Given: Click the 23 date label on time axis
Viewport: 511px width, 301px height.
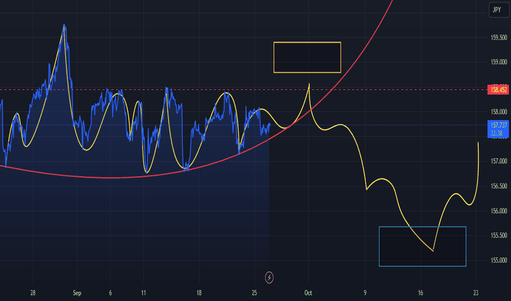Looking at the screenshot, I should [x=476, y=293].
